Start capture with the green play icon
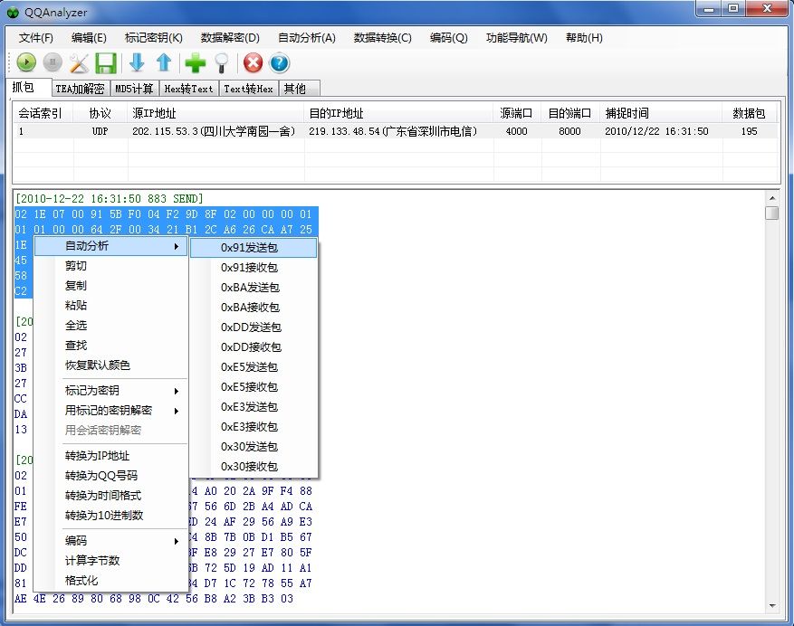Viewport: 794px width, 626px height. (x=26, y=63)
